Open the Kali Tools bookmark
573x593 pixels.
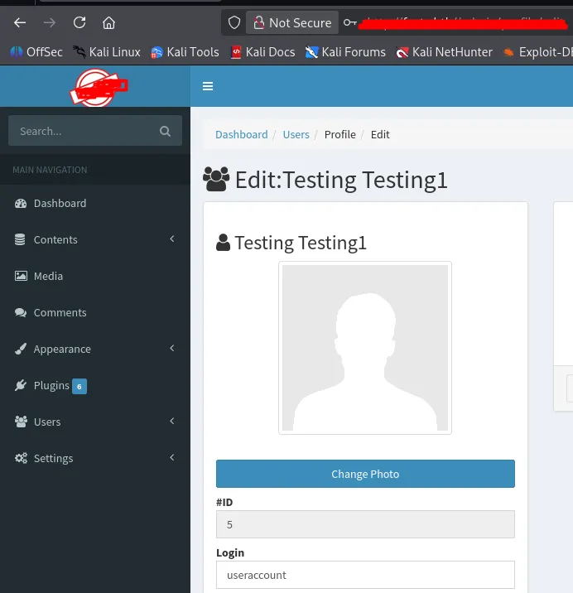[x=185, y=52]
